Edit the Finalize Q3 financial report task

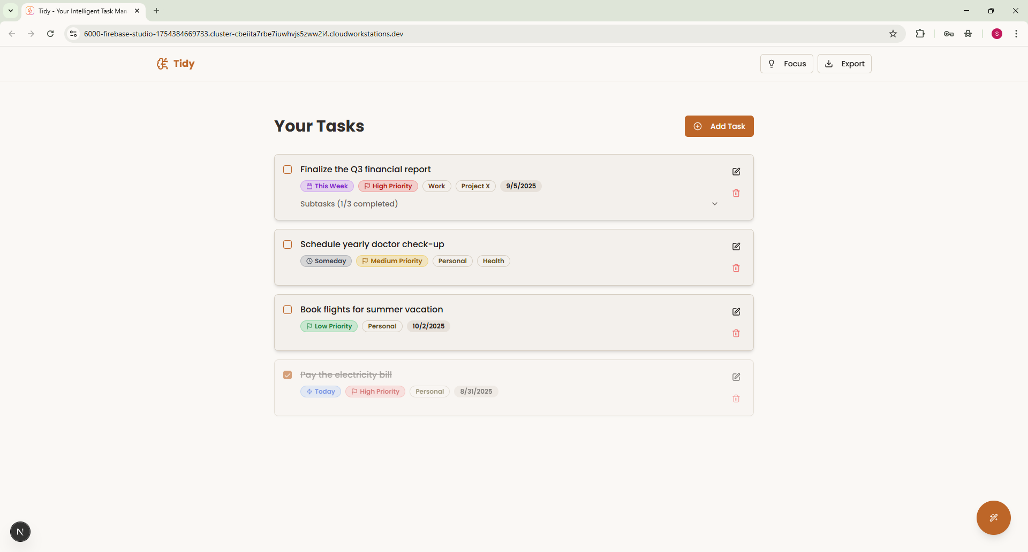736,172
